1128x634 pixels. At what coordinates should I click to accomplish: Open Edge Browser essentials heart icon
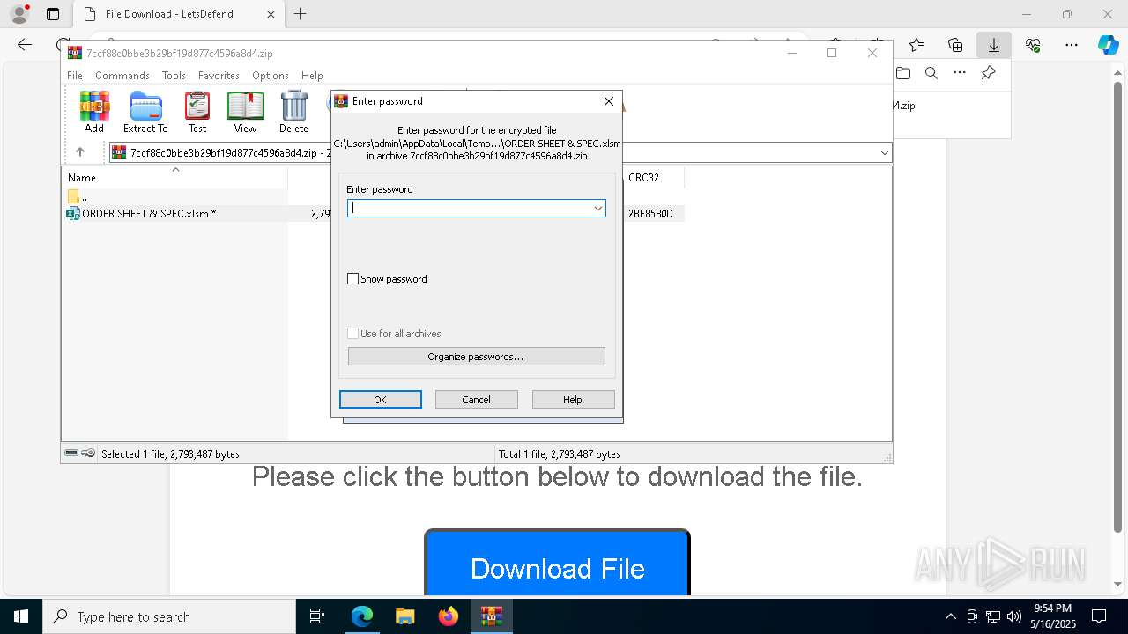[x=1033, y=45]
